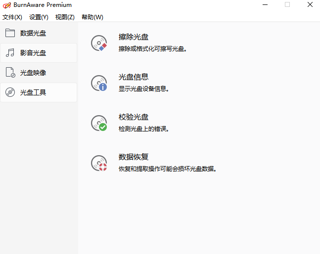This screenshot has width=320, height=254.
Task: Click the music note icon beside 影音光盘
Action: 10,52
